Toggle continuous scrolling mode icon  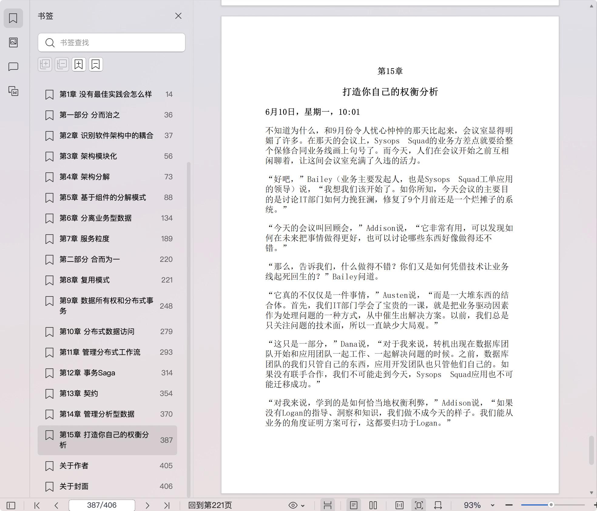pos(327,505)
